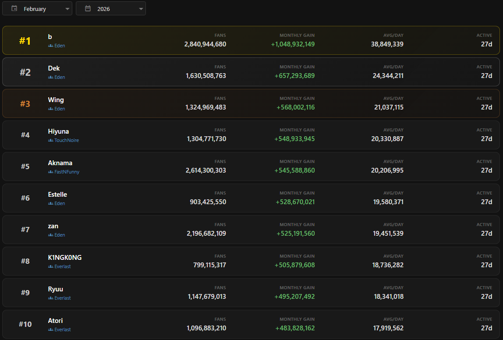Click the group icon next to b's Eden
The height and width of the screenshot is (340, 503).
51,46
